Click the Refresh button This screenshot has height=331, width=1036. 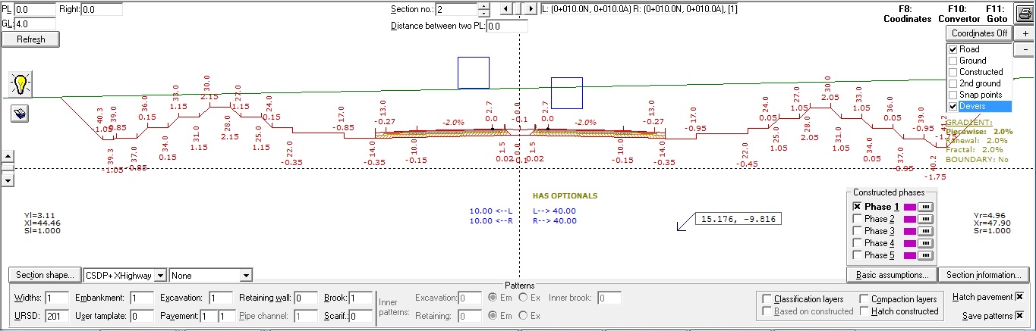(x=30, y=39)
